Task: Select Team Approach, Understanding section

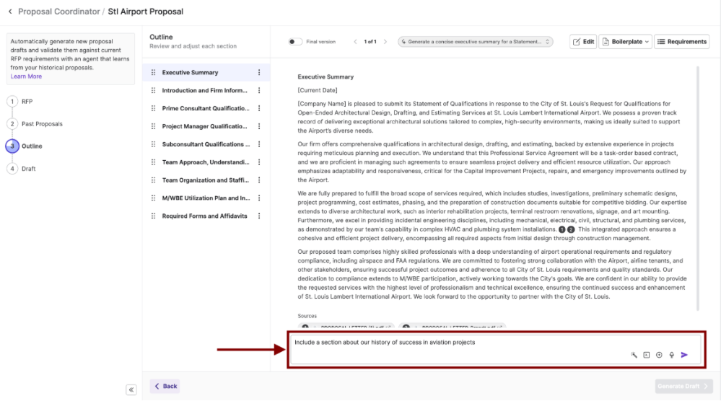Action: click(x=206, y=162)
